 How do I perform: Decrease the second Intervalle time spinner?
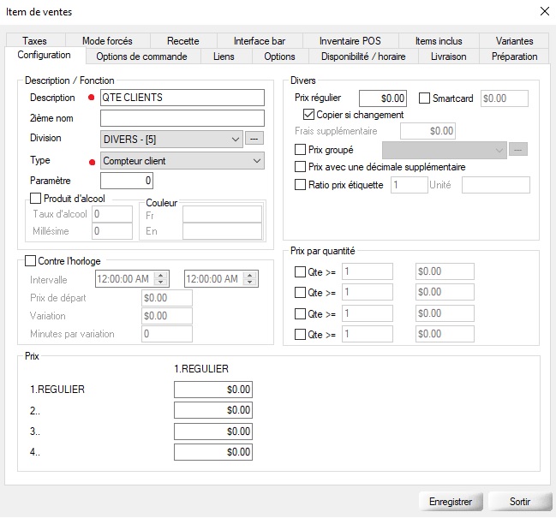(249, 283)
